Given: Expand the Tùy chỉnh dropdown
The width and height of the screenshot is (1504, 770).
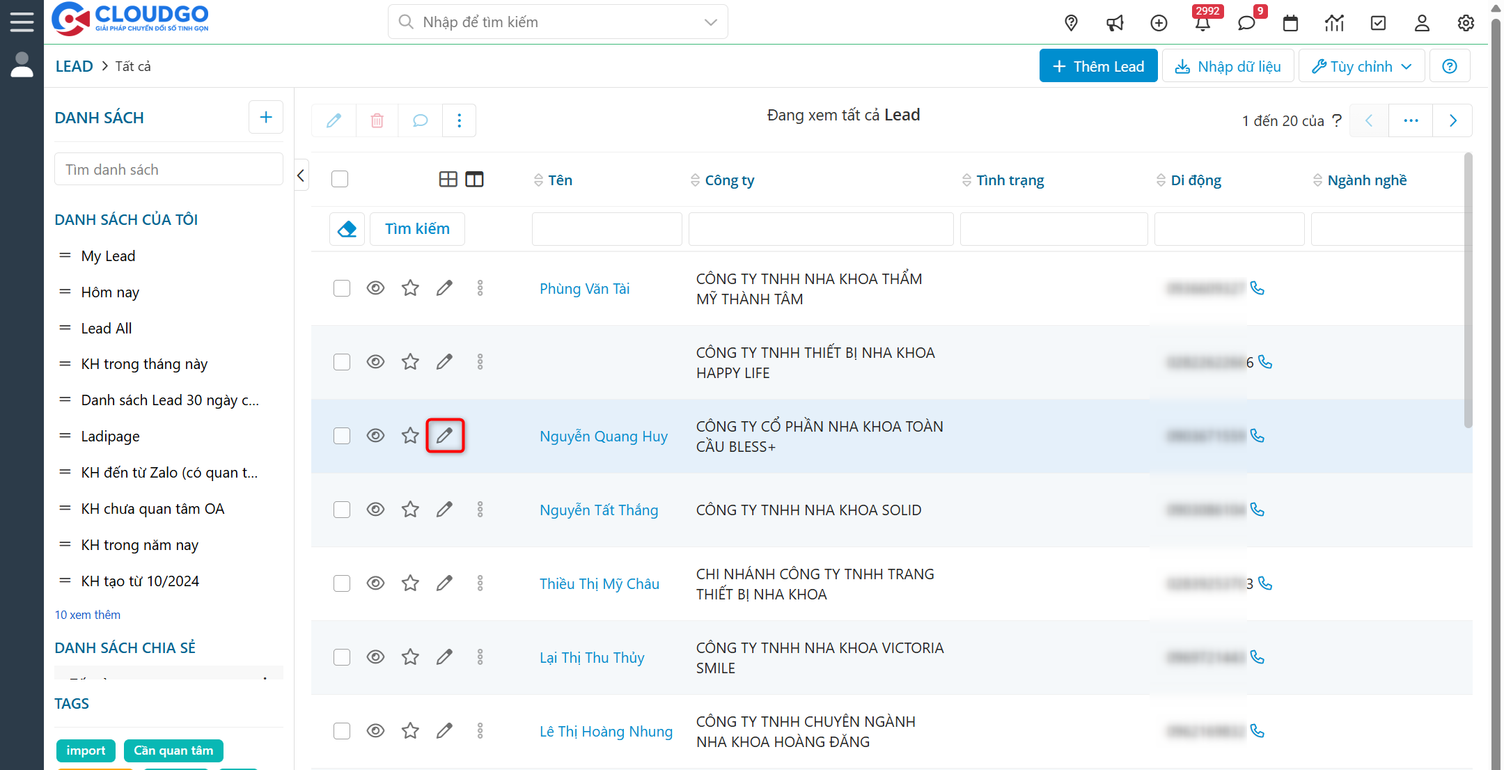Looking at the screenshot, I should coord(1361,66).
